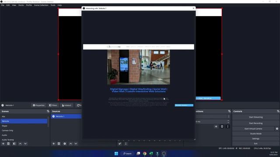This screenshot has width=280, height=157.
Task: Click the Scenes list scrollbar
Action: point(48,122)
